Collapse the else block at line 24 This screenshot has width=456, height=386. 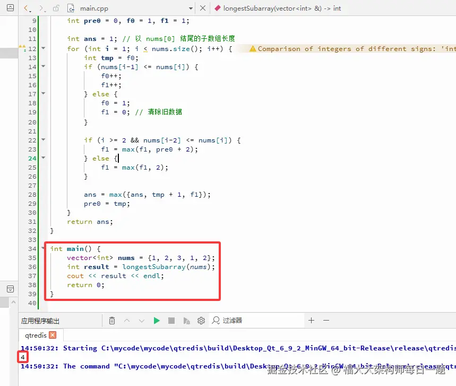44,157
